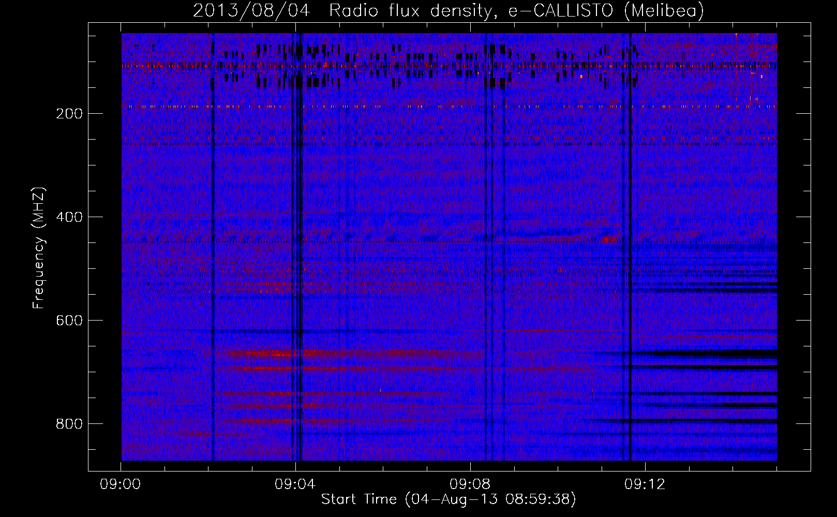Click the '800' frequency tick label
837x517 pixels.
point(69,424)
